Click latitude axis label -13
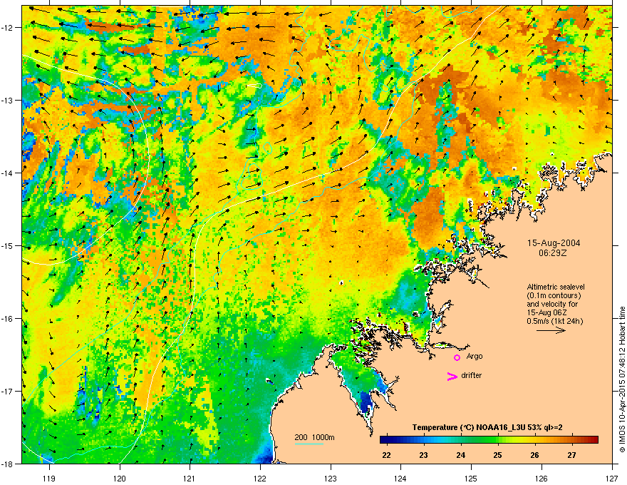The height and width of the screenshot is (485, 627). (7, 100)
